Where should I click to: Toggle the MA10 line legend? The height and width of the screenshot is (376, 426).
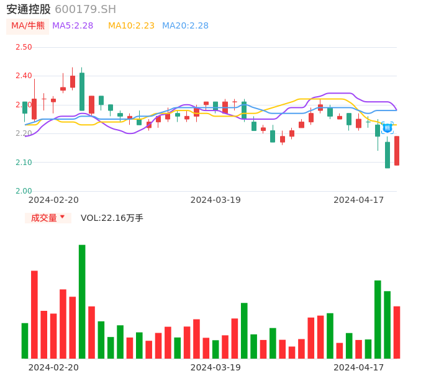point(131,26)
